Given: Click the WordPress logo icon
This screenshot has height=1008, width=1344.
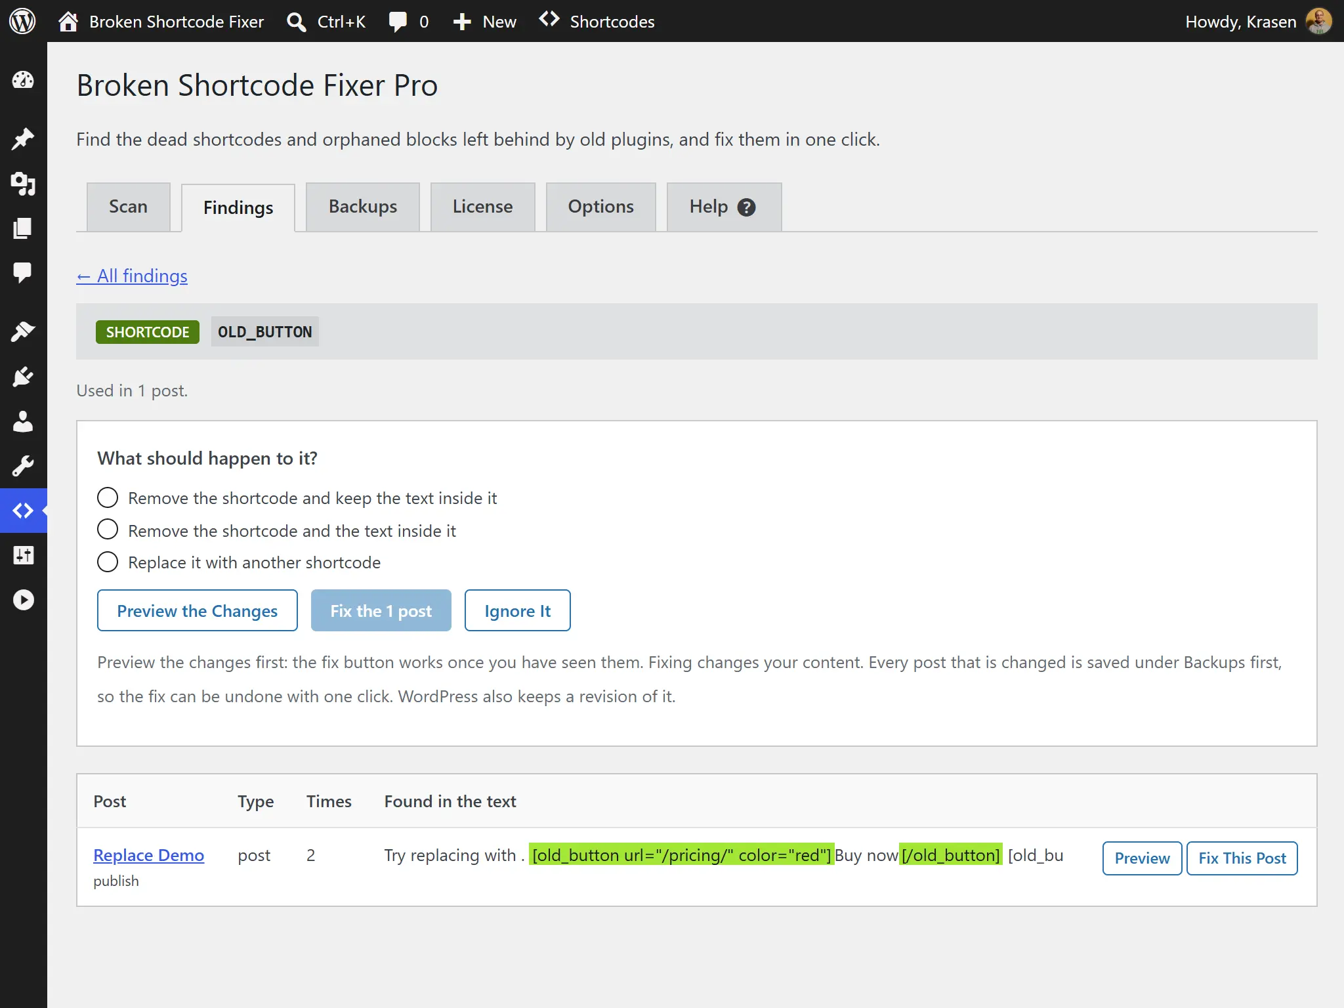Looking at the screenshot, I should pos(22,21).
